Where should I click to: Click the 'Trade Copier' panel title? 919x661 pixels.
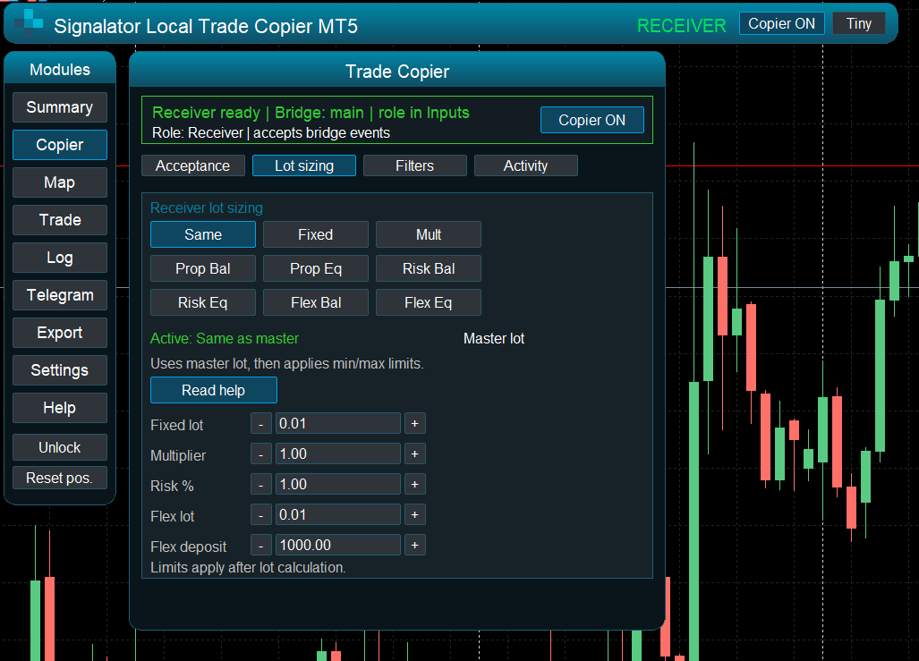pyautogui.click(x=397, y=72)
